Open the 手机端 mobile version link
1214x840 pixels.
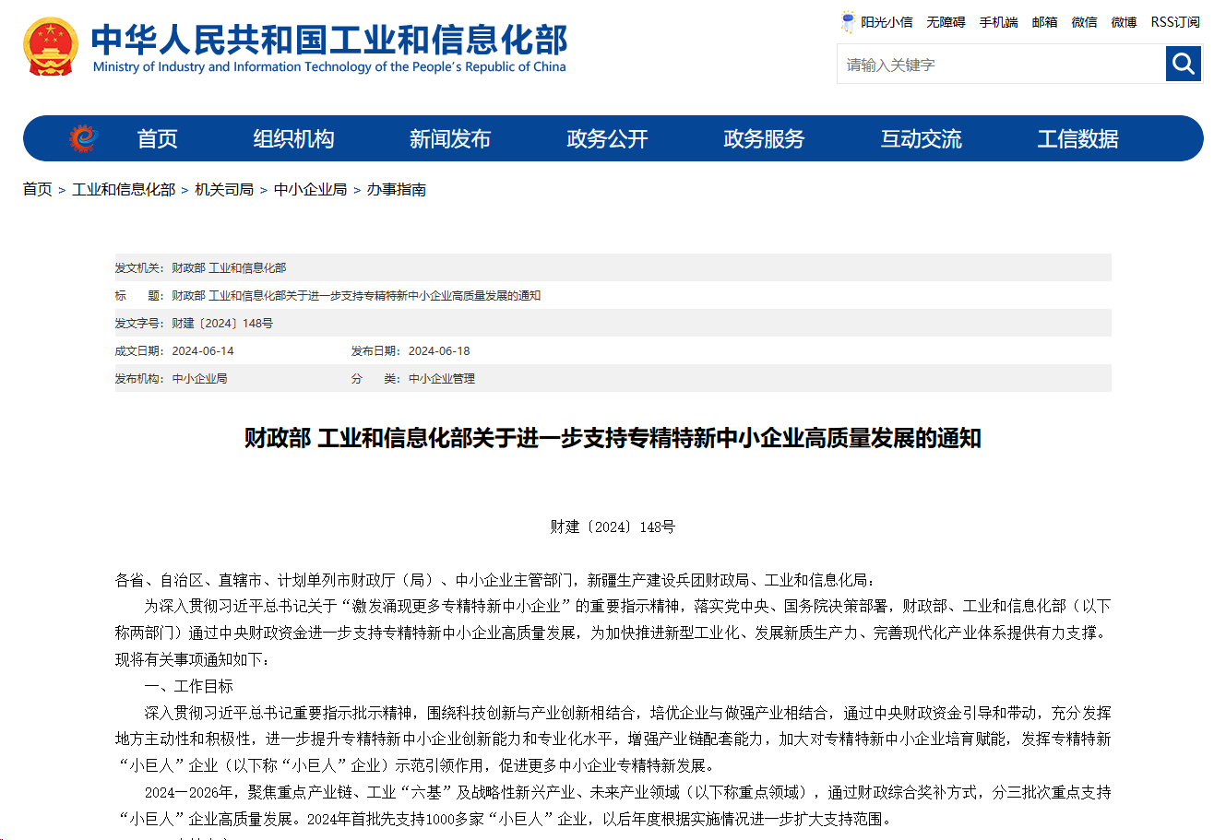[x=998, y=22]
